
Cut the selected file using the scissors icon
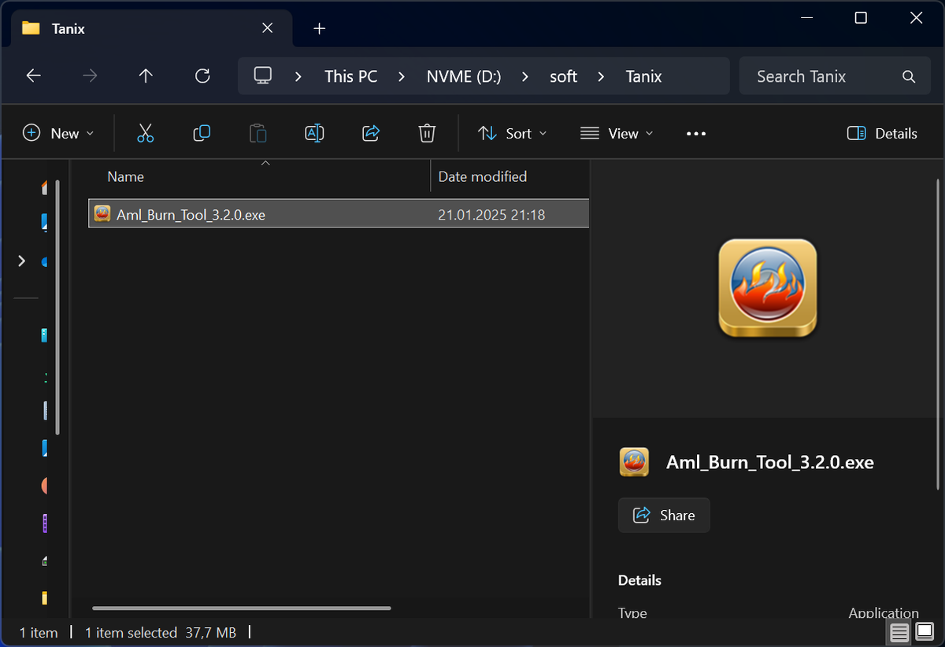(x=145, y=133)
